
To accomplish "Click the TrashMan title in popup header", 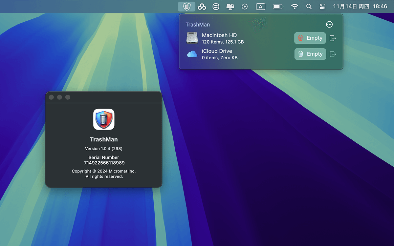I will pos(198,25).
